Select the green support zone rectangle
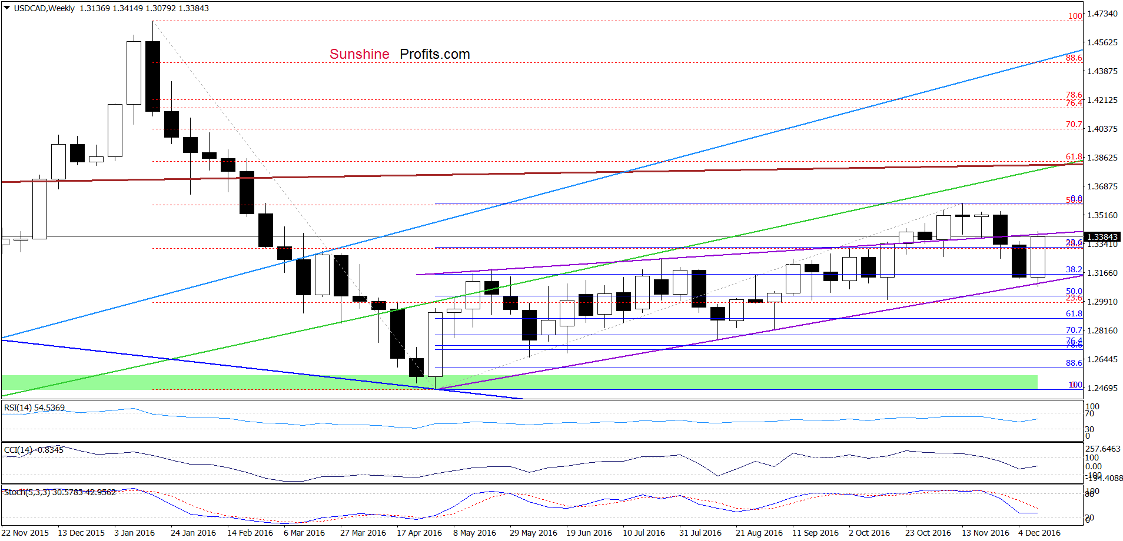The width and height of the screenshot is (1123, 541). [519, 382]
